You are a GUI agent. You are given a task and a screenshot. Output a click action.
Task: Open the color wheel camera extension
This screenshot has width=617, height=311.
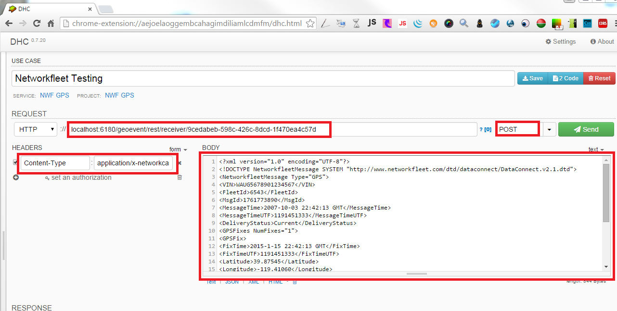(449, 23)
